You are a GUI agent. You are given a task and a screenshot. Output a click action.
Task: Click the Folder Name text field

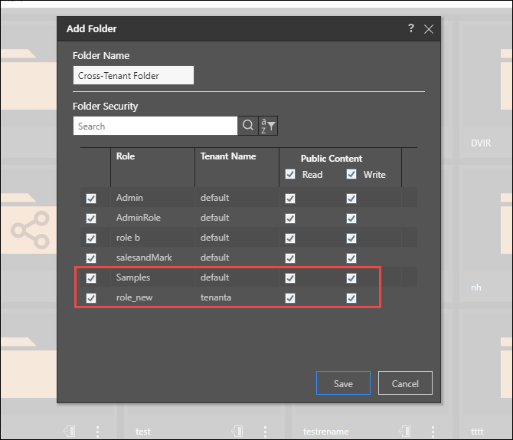click(133, 75)
